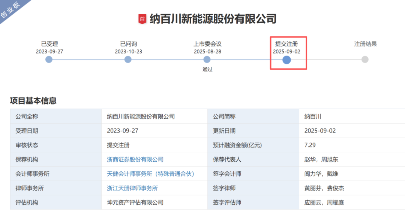Click the red 首 badge icon
405x210 pixels.
click(x=142, y=19)
